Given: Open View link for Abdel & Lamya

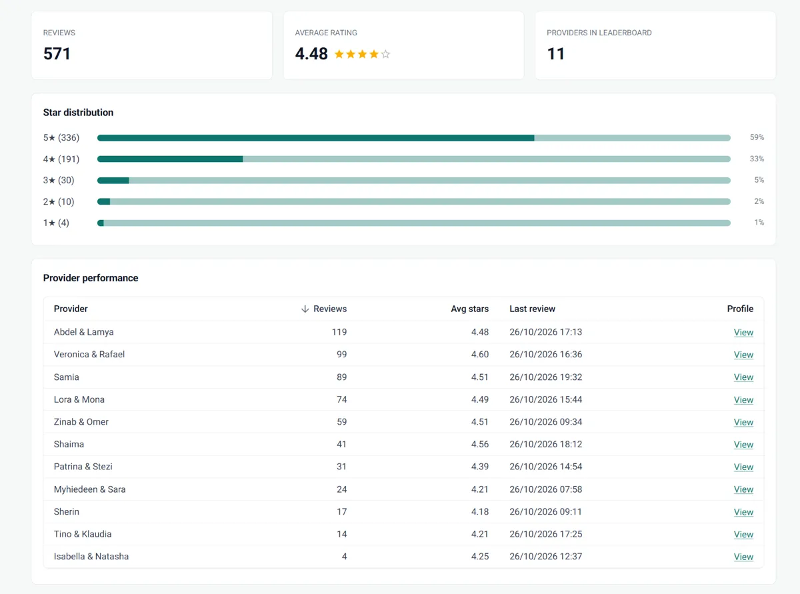Looking at the screenshot, I should pyautogui.click(x=743, y=332).
